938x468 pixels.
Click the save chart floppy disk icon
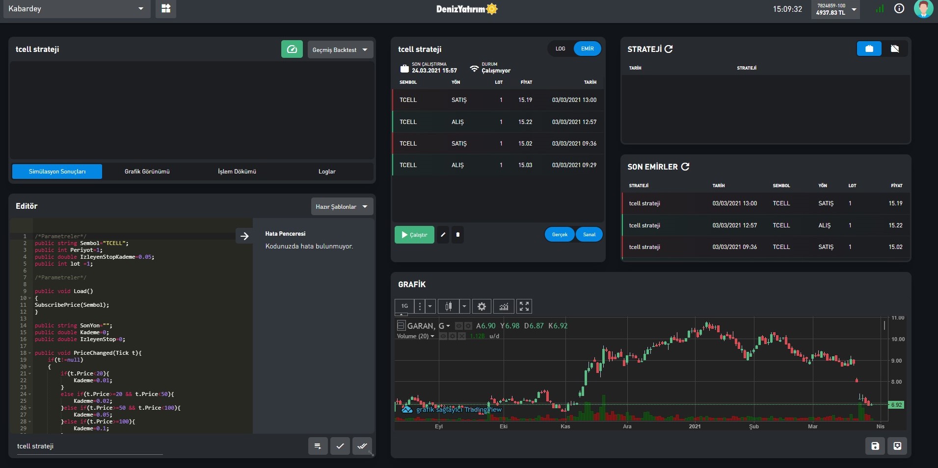875,446
